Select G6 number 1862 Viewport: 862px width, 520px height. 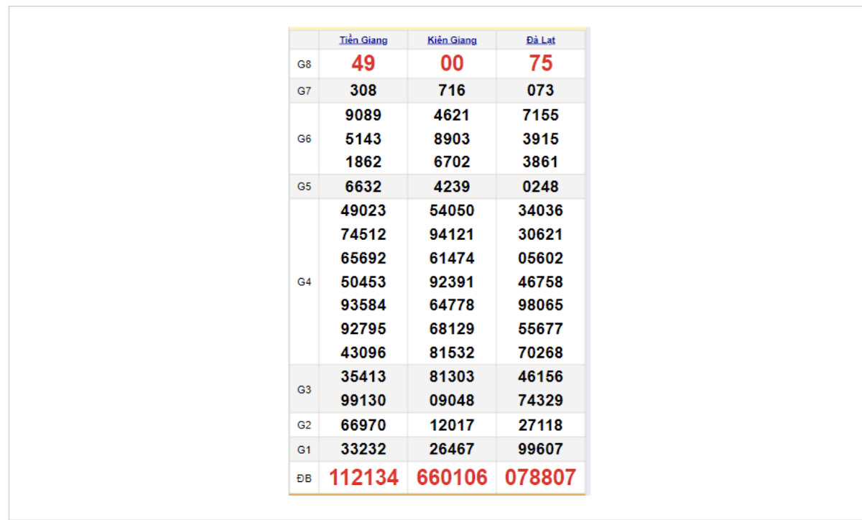tap(363, 162)
